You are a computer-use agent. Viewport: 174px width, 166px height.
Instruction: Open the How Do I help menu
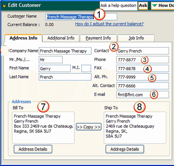(x=163, y=6)
